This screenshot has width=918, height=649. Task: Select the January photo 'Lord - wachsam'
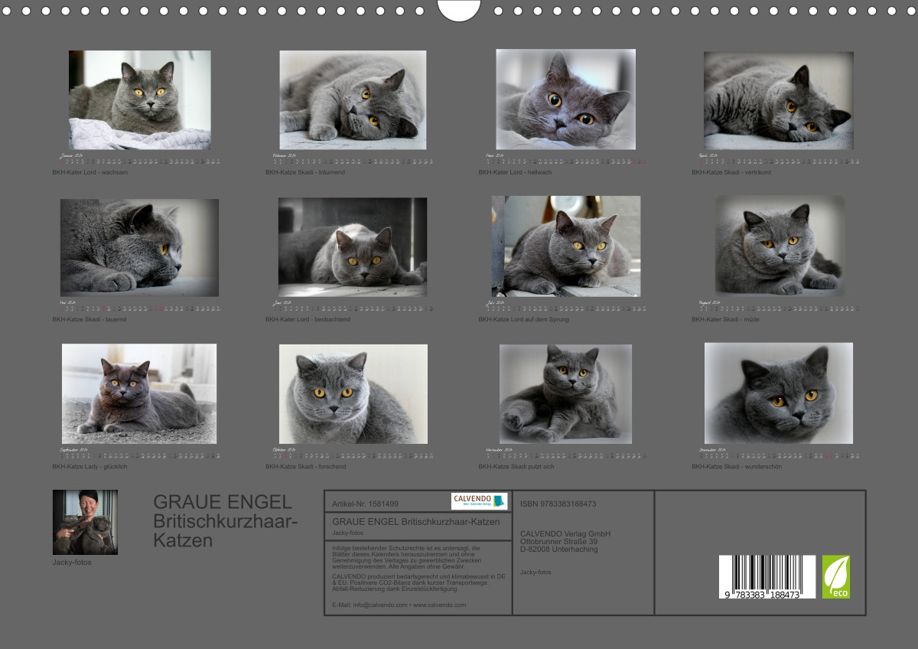pos(140,99)
